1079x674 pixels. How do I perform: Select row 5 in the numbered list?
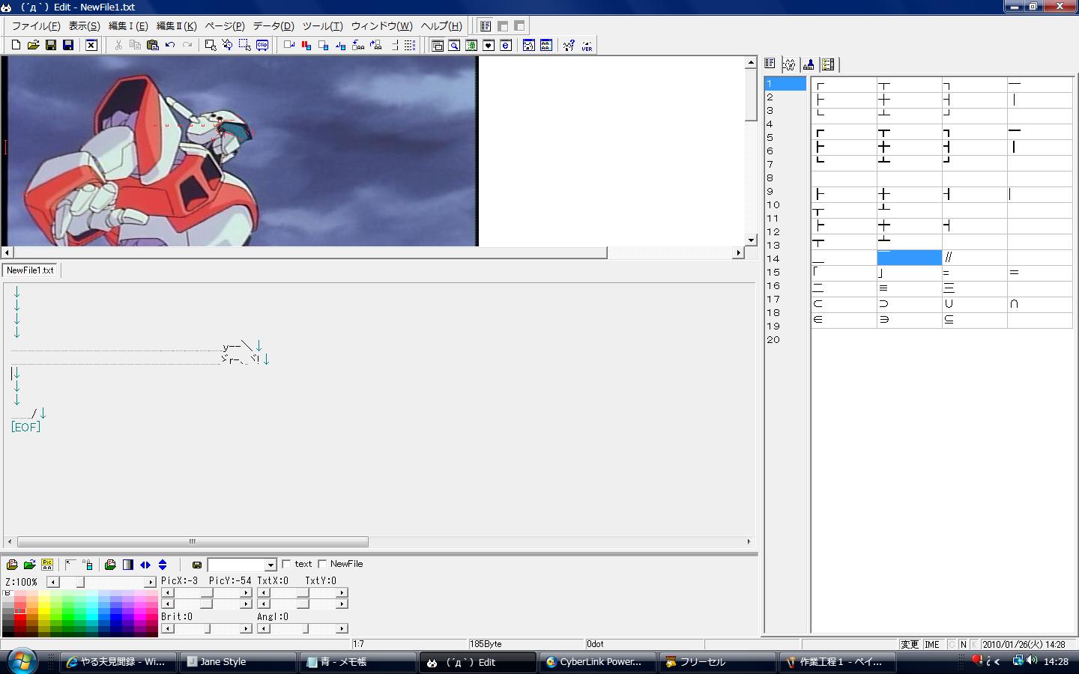point(785,138)
